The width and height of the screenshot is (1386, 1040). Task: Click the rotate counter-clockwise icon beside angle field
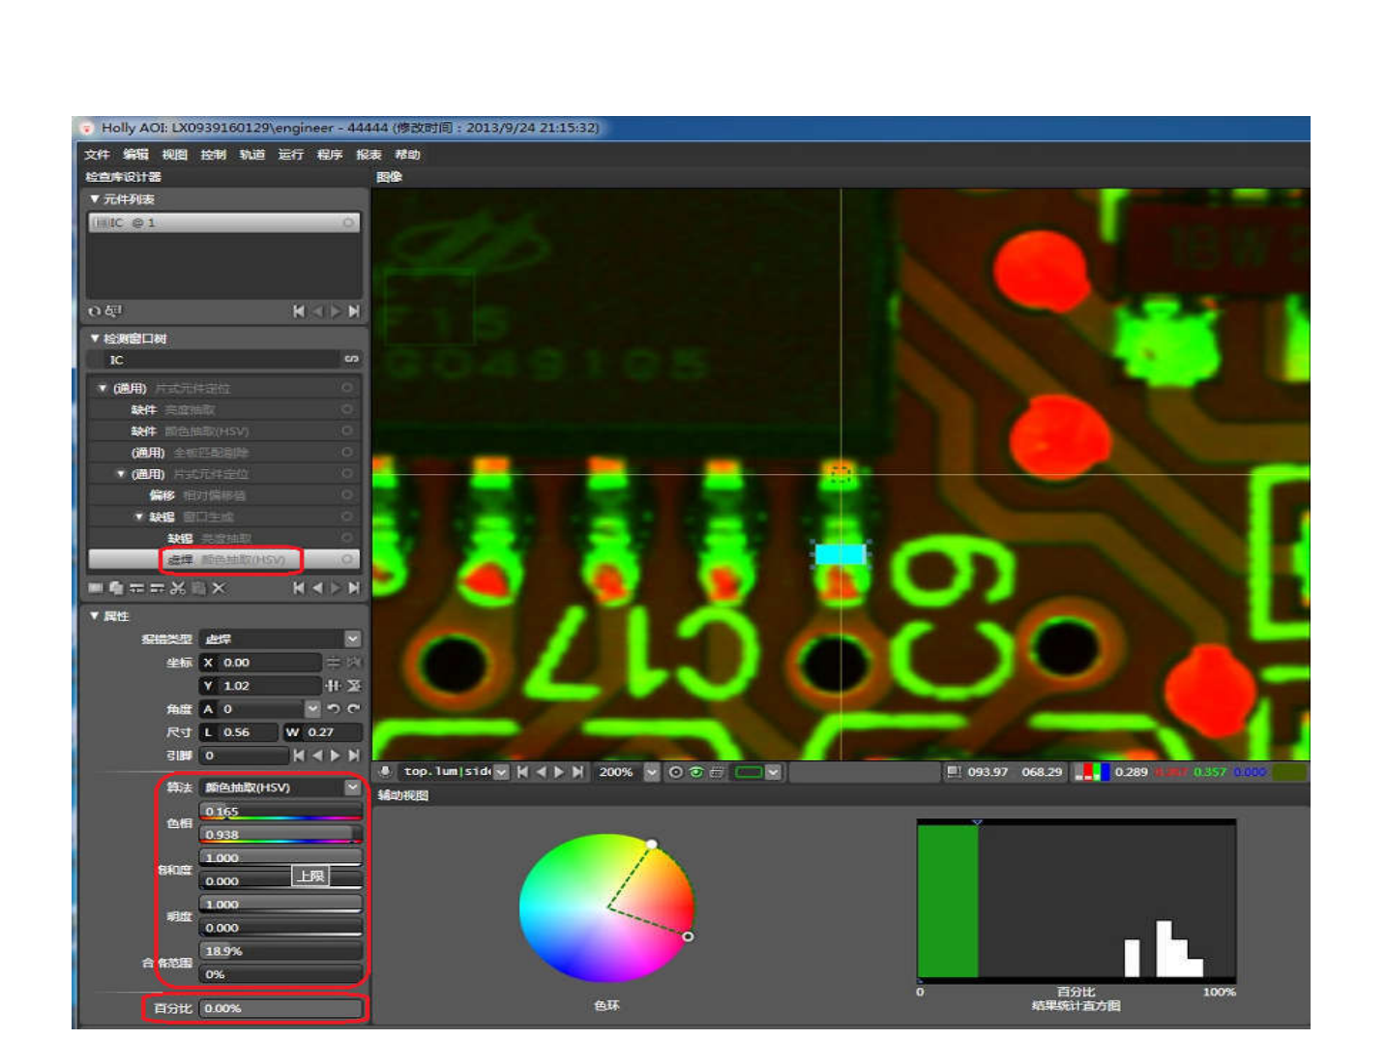pyautogui.click(x=334, y=709)
